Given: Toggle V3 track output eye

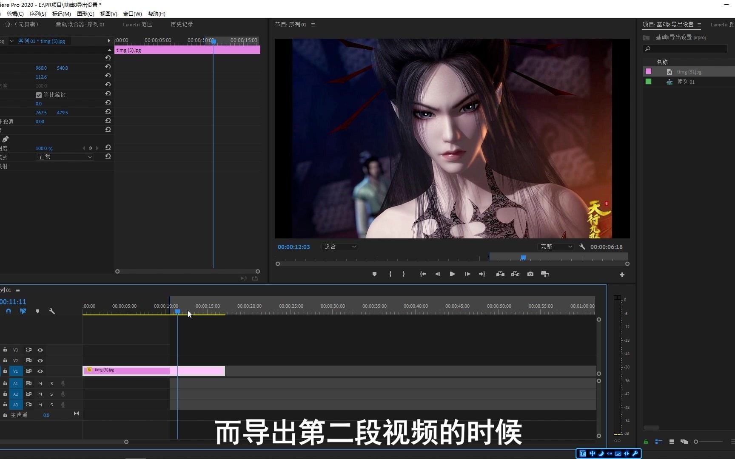Looking at the screenshot, I should click(40, 350).
